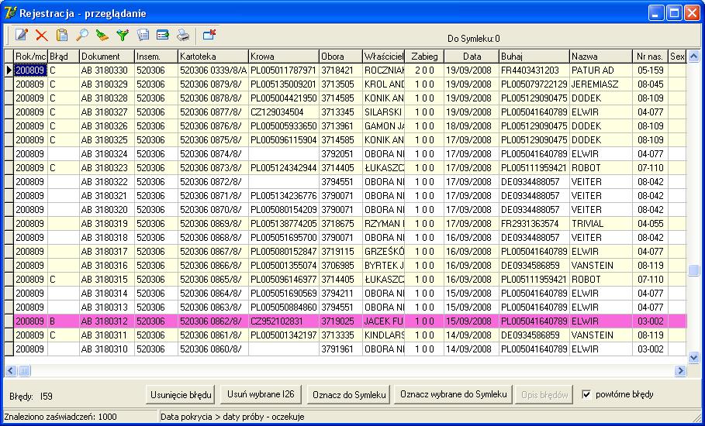The width and height of the screenshot is (705, 426).
Task: Click cow PL005138774205 cell
Action: pyautogui.click(x=284, y=224)
